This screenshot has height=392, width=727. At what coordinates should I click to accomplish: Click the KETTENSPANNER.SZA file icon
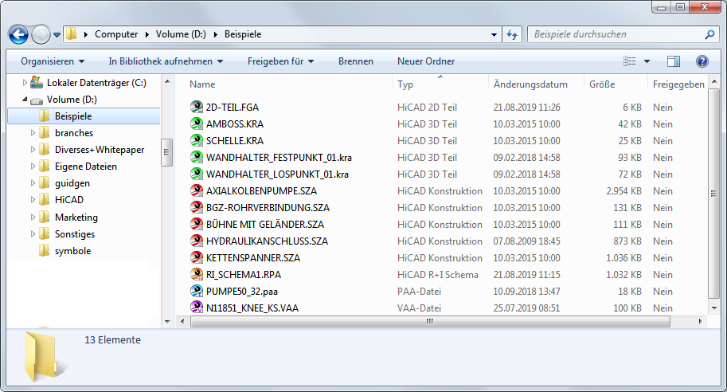pyautogui.click(x=197, y=257)
